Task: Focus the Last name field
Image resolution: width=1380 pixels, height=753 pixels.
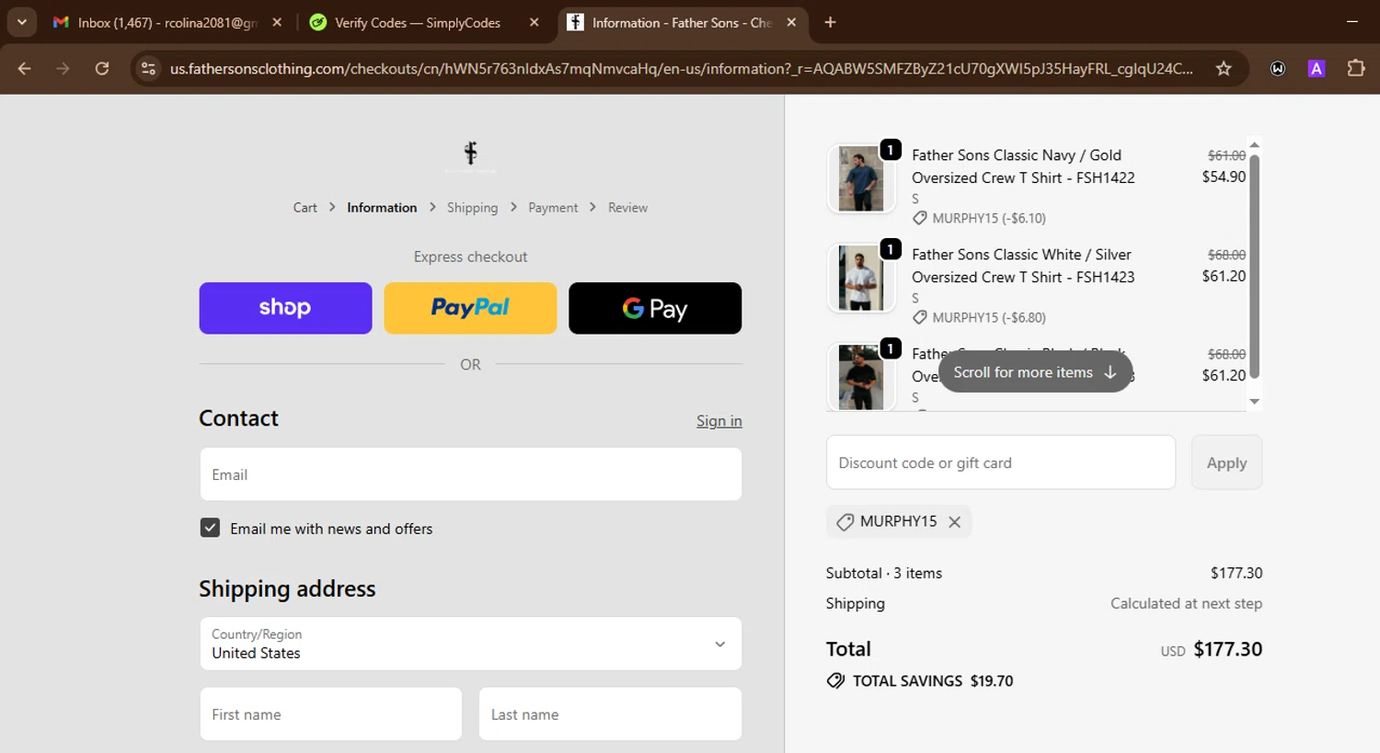Action: click(610, 714)
